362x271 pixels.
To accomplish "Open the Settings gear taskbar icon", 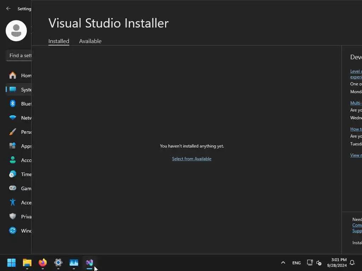I will point(58,263).
